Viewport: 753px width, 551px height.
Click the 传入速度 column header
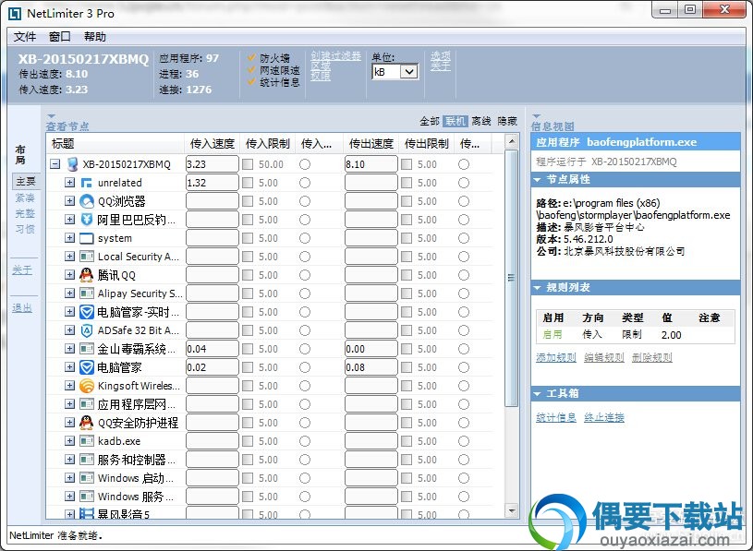coord(213,144)
